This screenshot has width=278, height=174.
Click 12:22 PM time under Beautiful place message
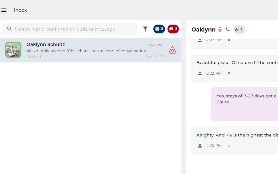(x=213, y=73)
